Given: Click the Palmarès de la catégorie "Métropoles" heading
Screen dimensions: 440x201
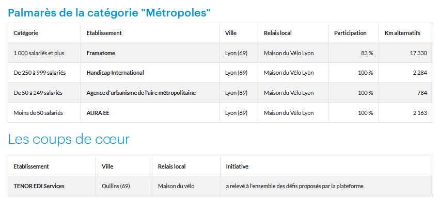Looking at the screenshot, I should coord(109,12).
